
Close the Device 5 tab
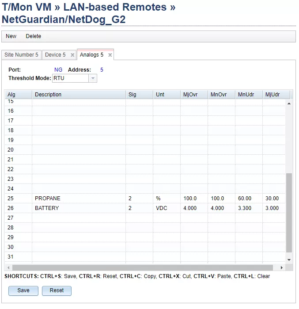click(x=72, y=55)
